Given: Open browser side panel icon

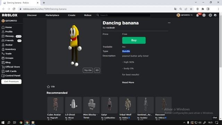Looking at the screenshot, I should (208, 9).
